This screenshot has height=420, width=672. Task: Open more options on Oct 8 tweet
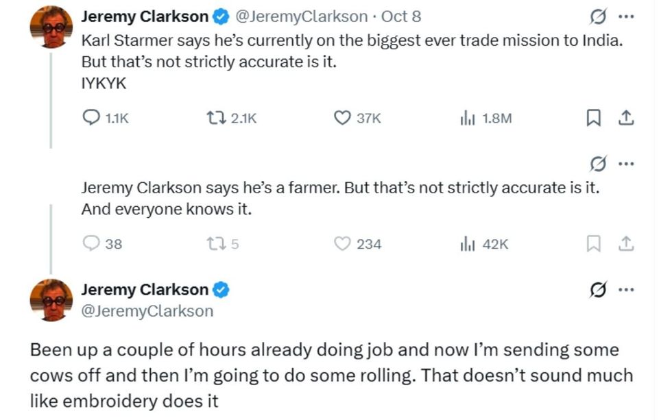point(626,17)
